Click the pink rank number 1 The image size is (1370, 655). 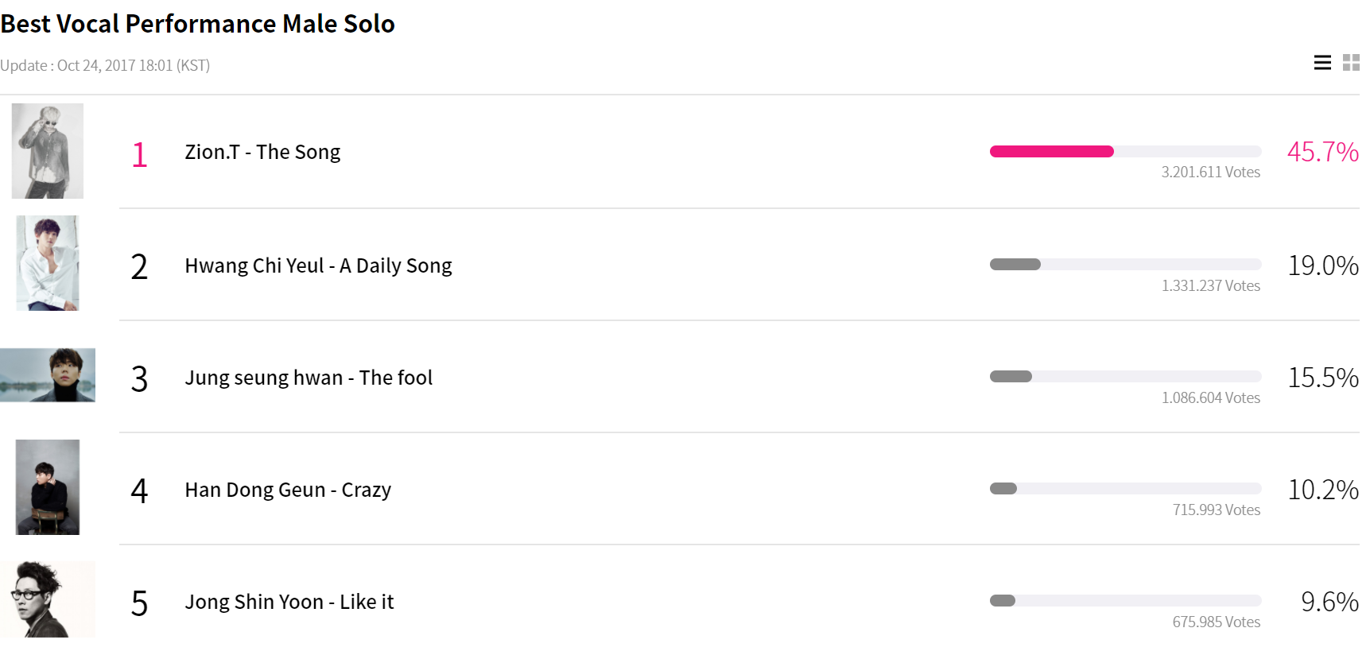140,154
